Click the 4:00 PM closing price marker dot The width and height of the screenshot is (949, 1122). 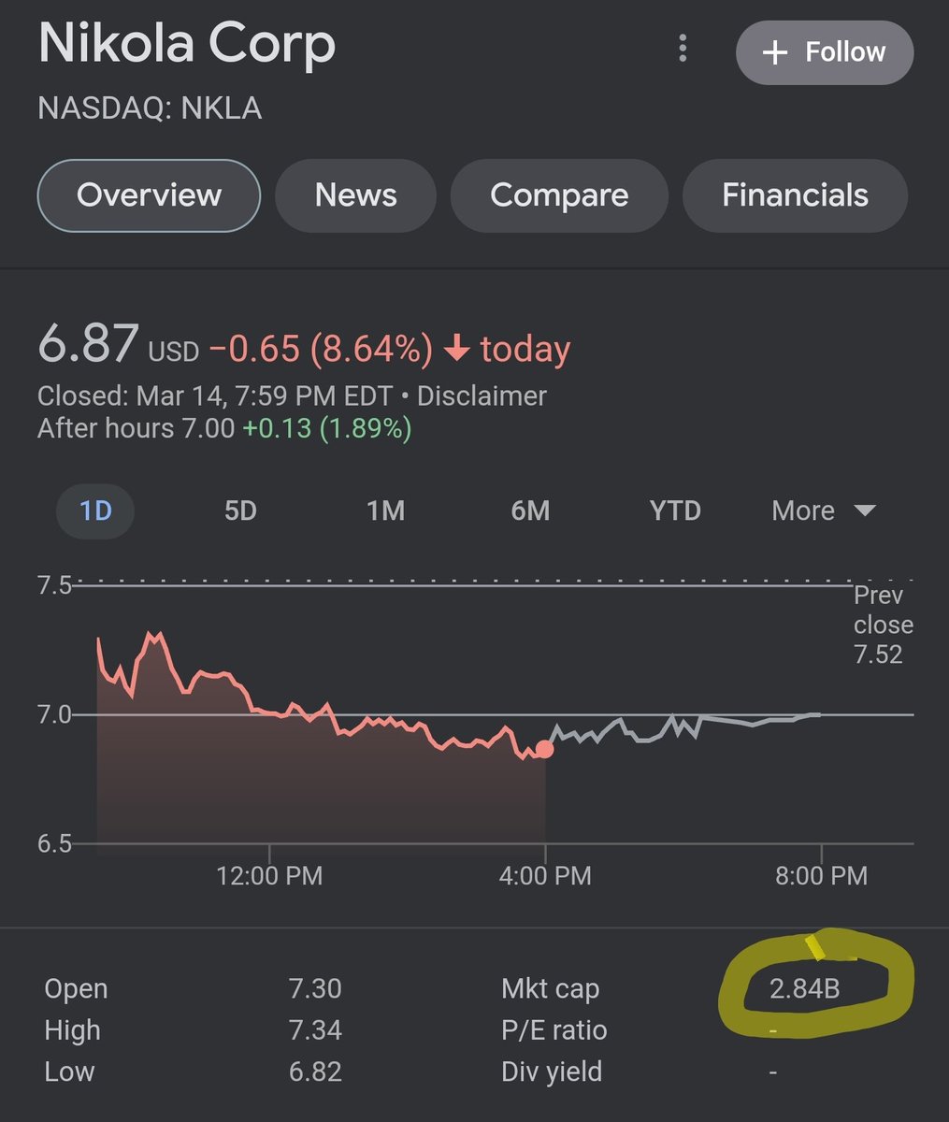pos(544,749)
